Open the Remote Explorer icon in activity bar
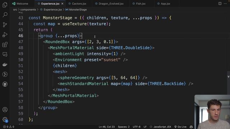Image resolution: width=230 pixels, height=129 pixels. click(5, 54)
